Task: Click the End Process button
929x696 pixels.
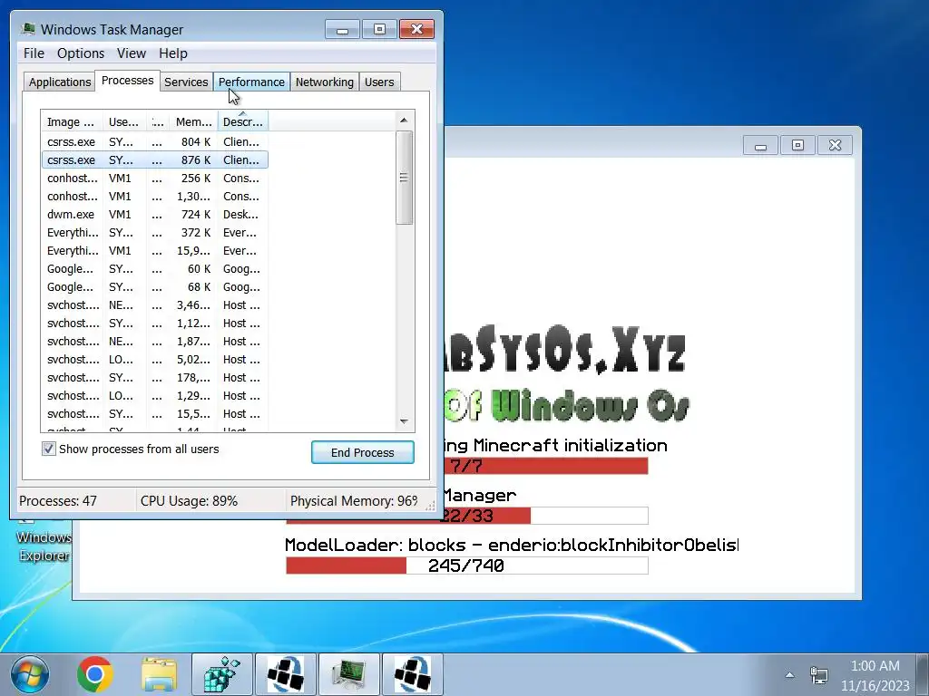Action: [363, 452]
